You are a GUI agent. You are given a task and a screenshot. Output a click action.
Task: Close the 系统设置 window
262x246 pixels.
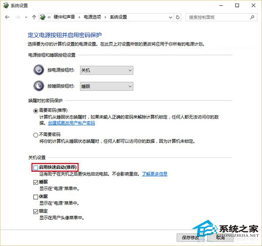[x=253, y=6]
